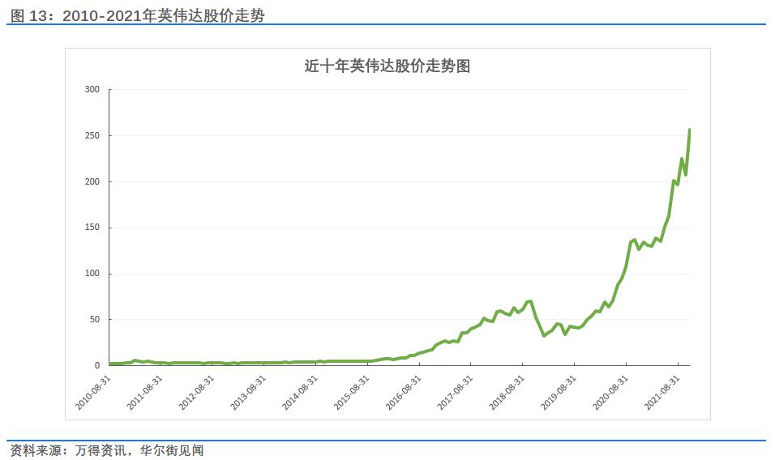Image resolution: width=775 pixels, height=460 pixels.
Task: Click the y-axis label 100
Action: point(92,274)
